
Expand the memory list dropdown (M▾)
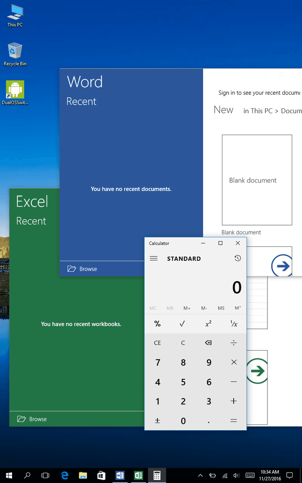[x=238, y=308]
